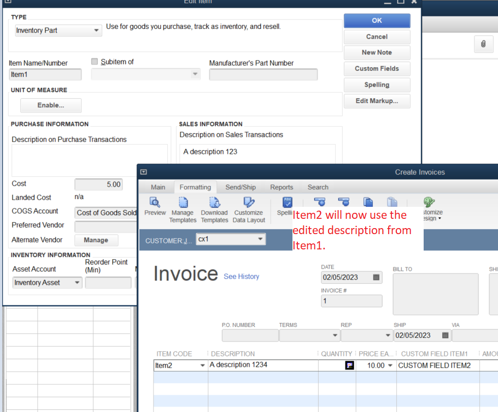Switch to the Send/Ship tab
498x412 pixels.
coord(241,187)
